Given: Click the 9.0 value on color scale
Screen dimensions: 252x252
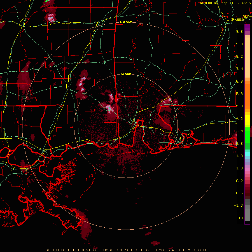Looking at the screenshot, I should click(x=239, y=44).
